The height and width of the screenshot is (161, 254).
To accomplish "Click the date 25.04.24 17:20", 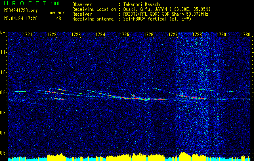I will [x=21, y=19].
